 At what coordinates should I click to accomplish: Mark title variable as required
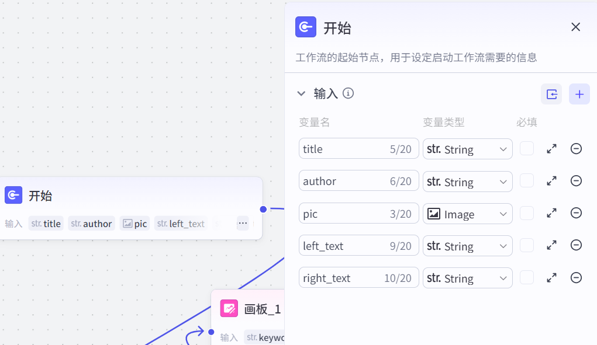click(x=527, y=148)
